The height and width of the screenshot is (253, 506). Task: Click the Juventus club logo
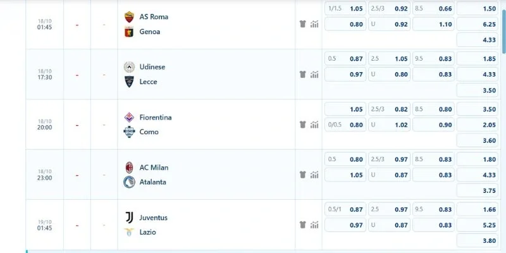tap(129, 218)
